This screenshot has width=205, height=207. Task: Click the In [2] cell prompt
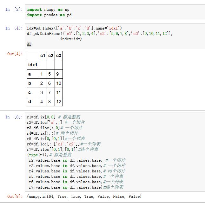tap(14, 10)
